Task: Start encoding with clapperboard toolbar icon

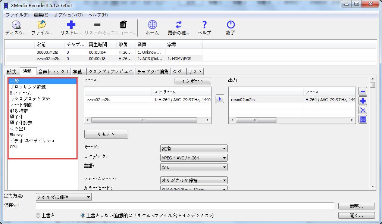Action: (123, 28)
